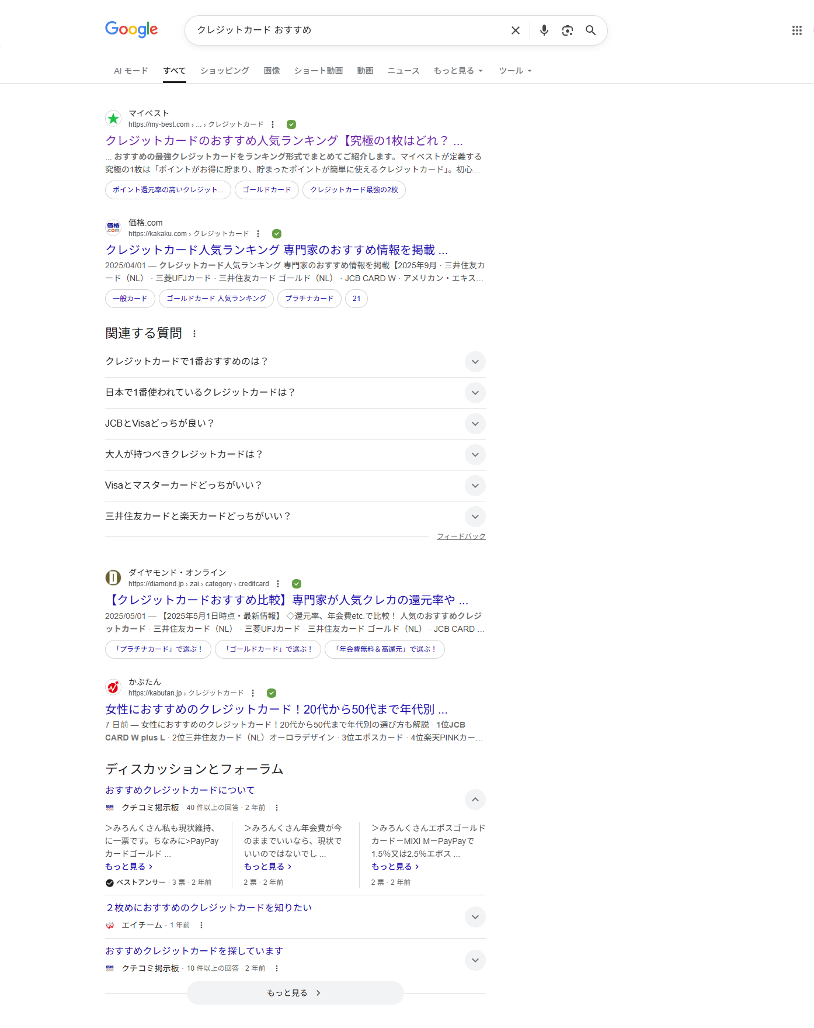The width and height of the screenshot is (814, 1028).
Task: Open クレジットカード人気ランキング 専門家 result link
Action: [277, 250]
